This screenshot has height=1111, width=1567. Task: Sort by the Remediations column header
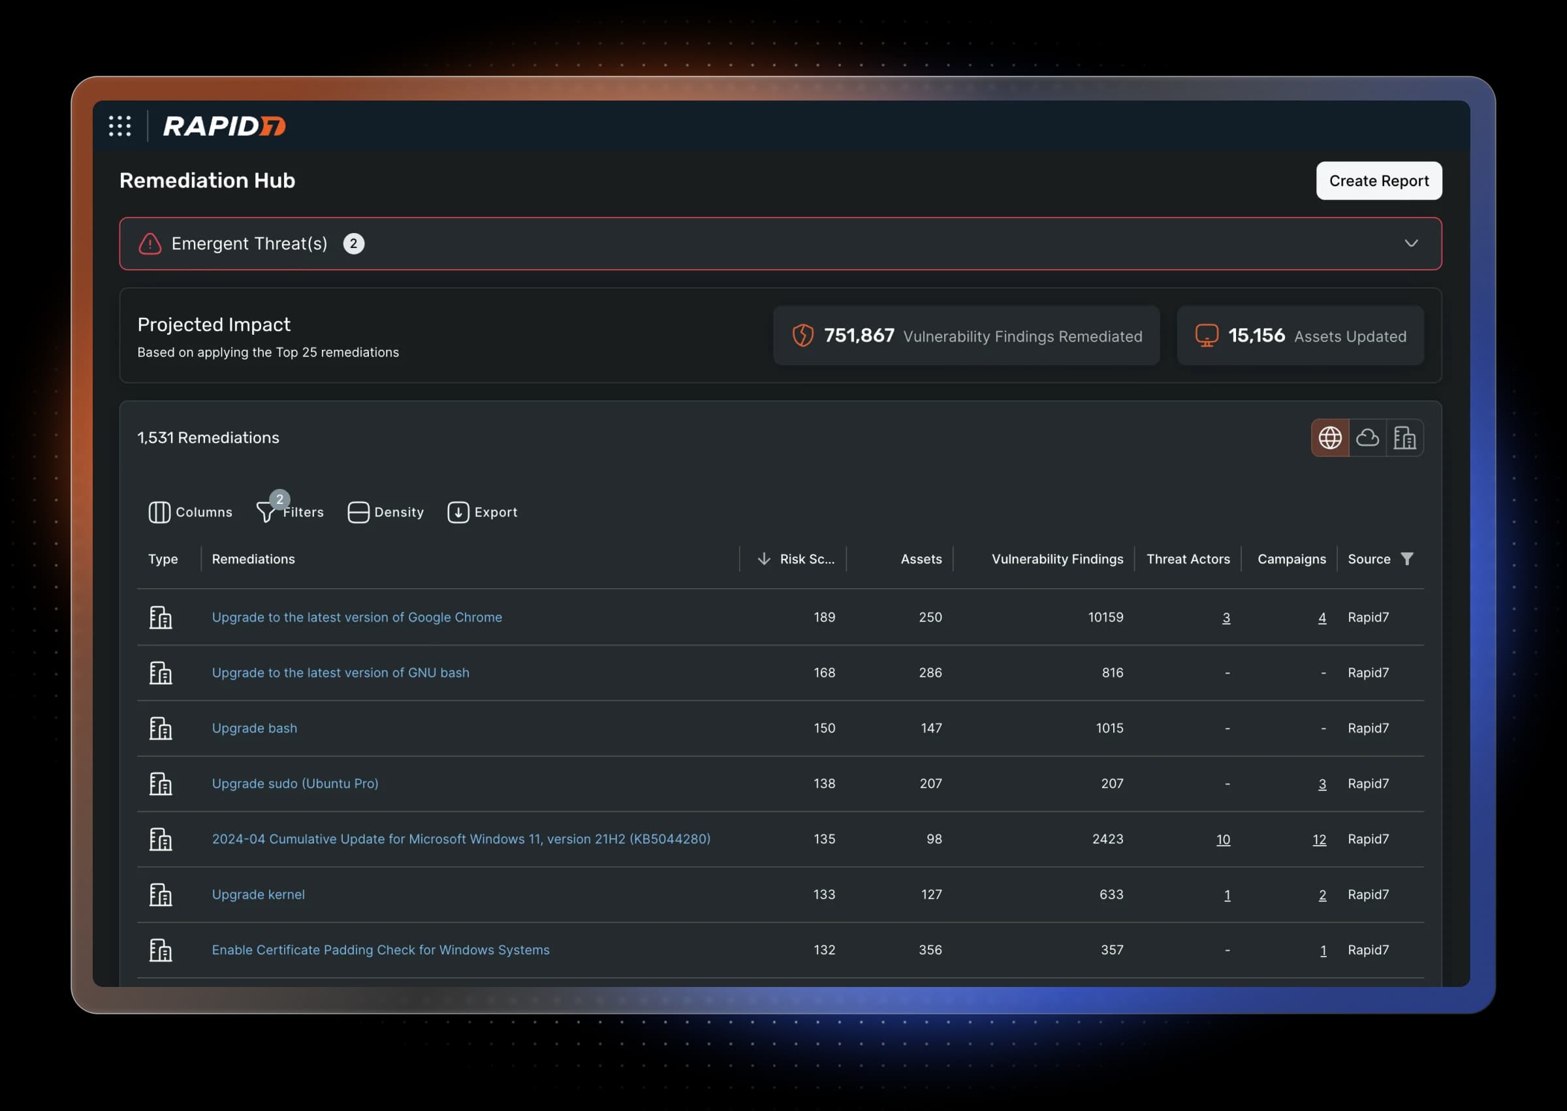pos(253,559)
